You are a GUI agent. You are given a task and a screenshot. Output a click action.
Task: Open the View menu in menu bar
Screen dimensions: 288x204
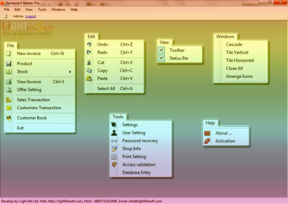(29, 10)
